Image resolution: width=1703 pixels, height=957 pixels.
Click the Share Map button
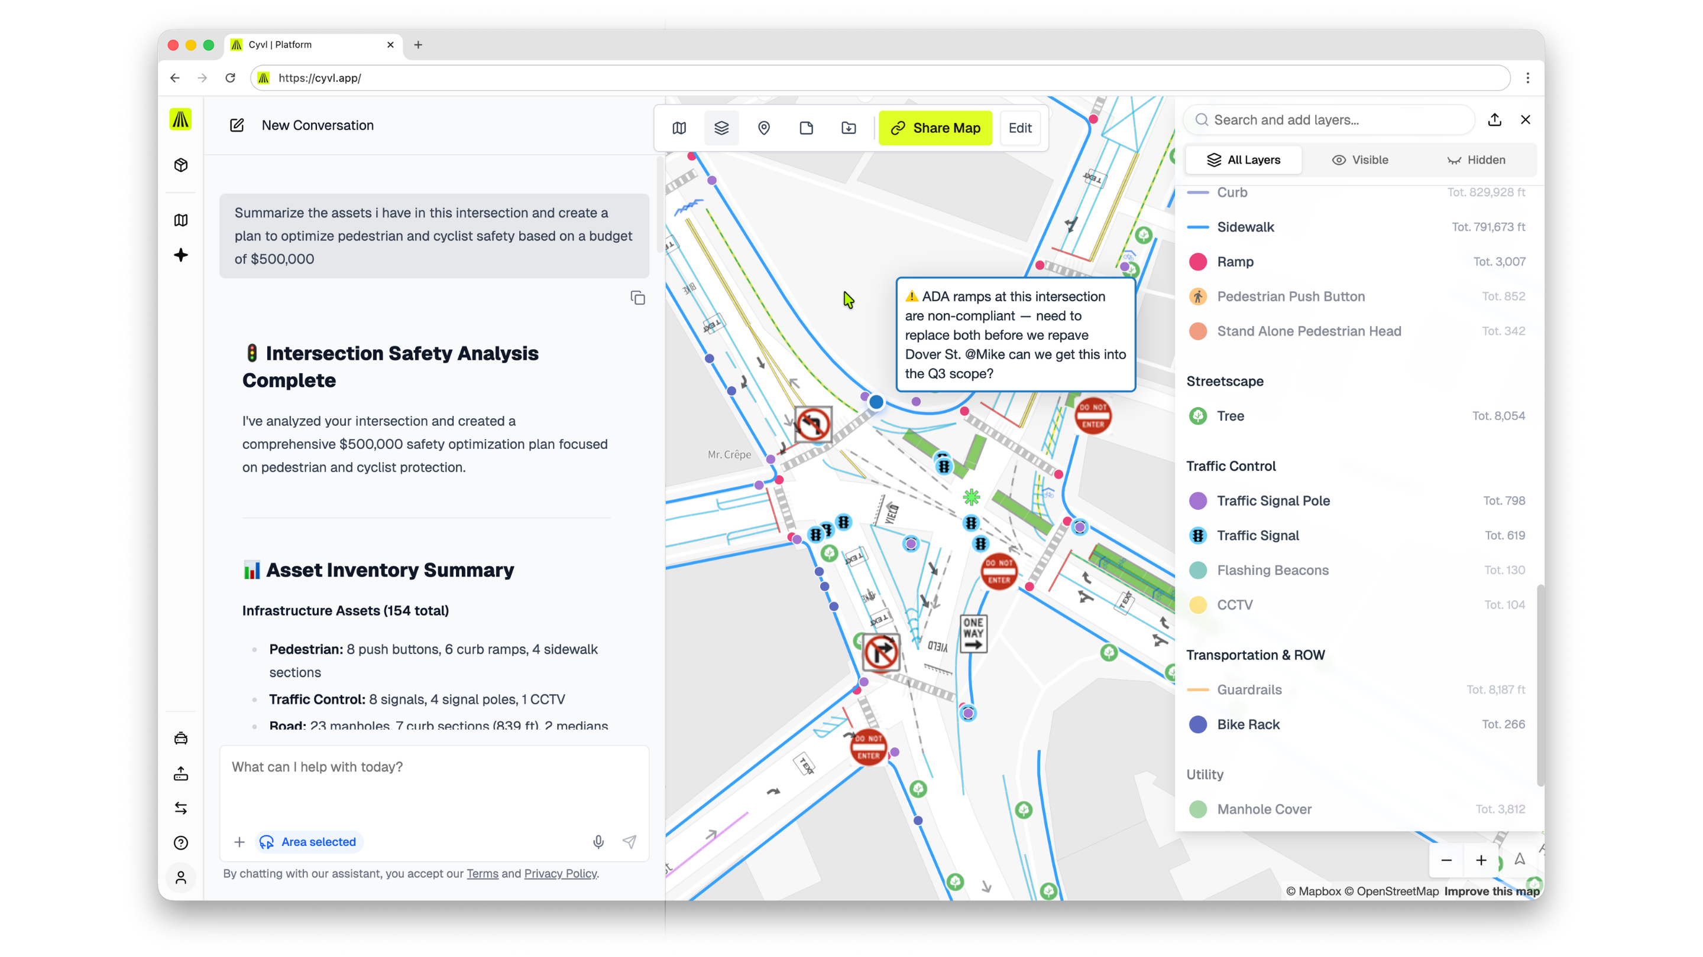click(935, 128)
